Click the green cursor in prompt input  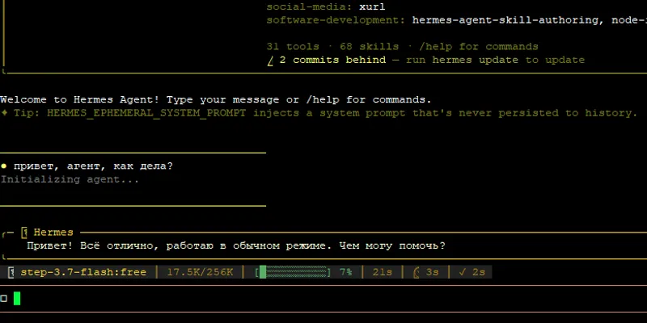coord(17,298)
